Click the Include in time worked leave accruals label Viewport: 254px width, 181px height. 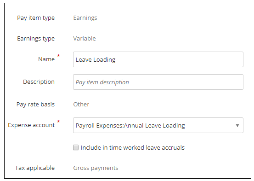point(132,147)
